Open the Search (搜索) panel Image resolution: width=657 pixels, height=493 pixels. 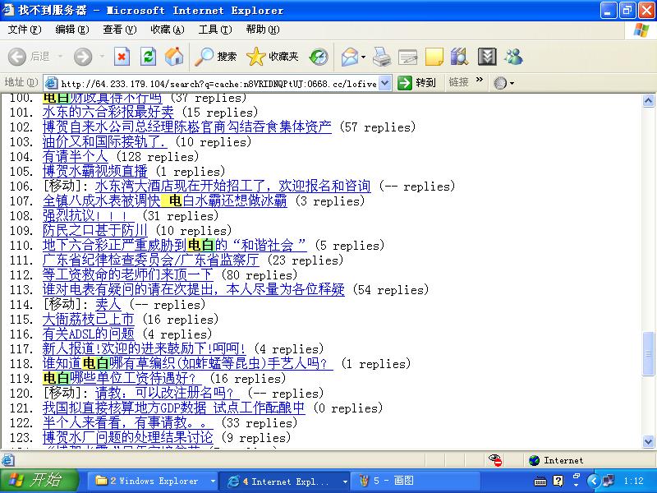(x=216, y=57)
